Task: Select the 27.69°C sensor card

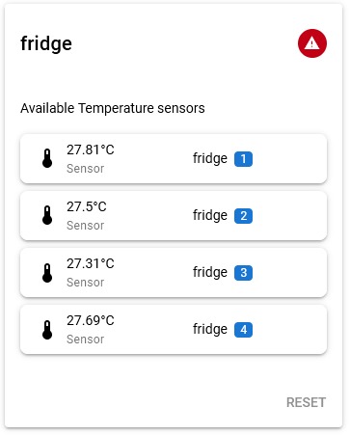Action: (174, 330)
